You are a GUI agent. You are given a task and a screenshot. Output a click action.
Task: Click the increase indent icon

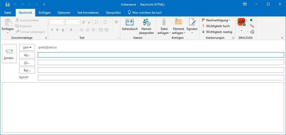pyautogui.click(x=107, y=30)
